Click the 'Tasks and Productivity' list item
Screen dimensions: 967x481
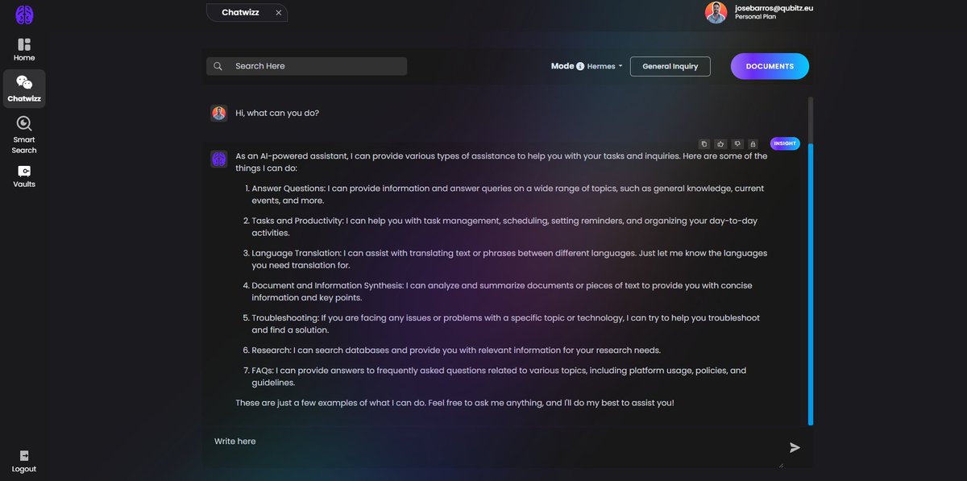(x=504, y=226)
